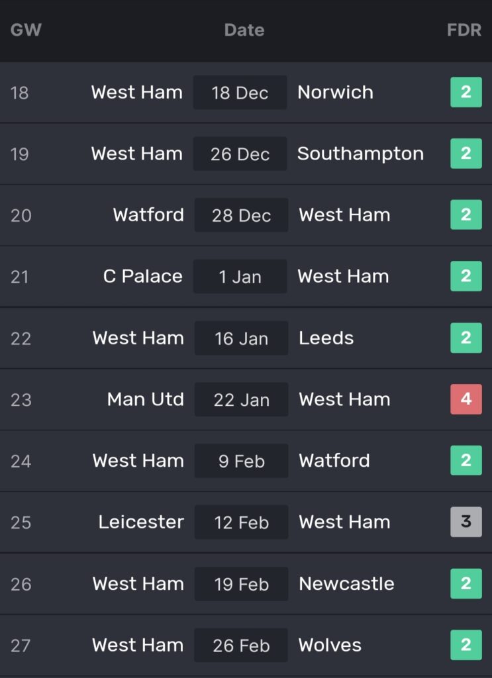Open the Southampton opponent link
The width and height of the screenshot is (492, 678).
[x=360, y=154]
